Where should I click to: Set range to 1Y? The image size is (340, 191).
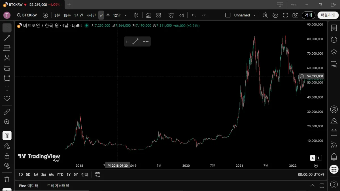69,175
